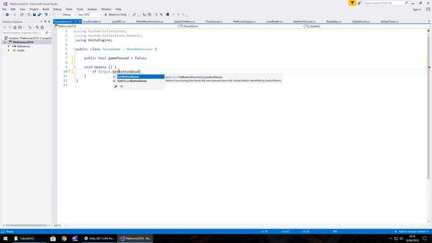Click the lightbulb quick actions icon on line 10

click(70, 72)
